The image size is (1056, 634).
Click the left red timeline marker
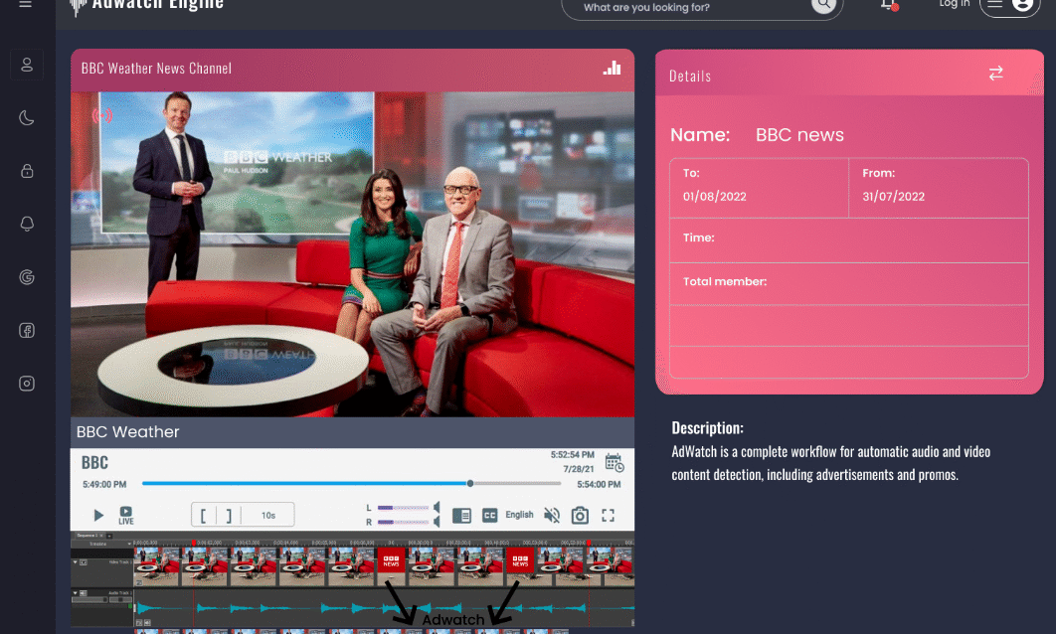pyautogui.click(x=194, y=543)
